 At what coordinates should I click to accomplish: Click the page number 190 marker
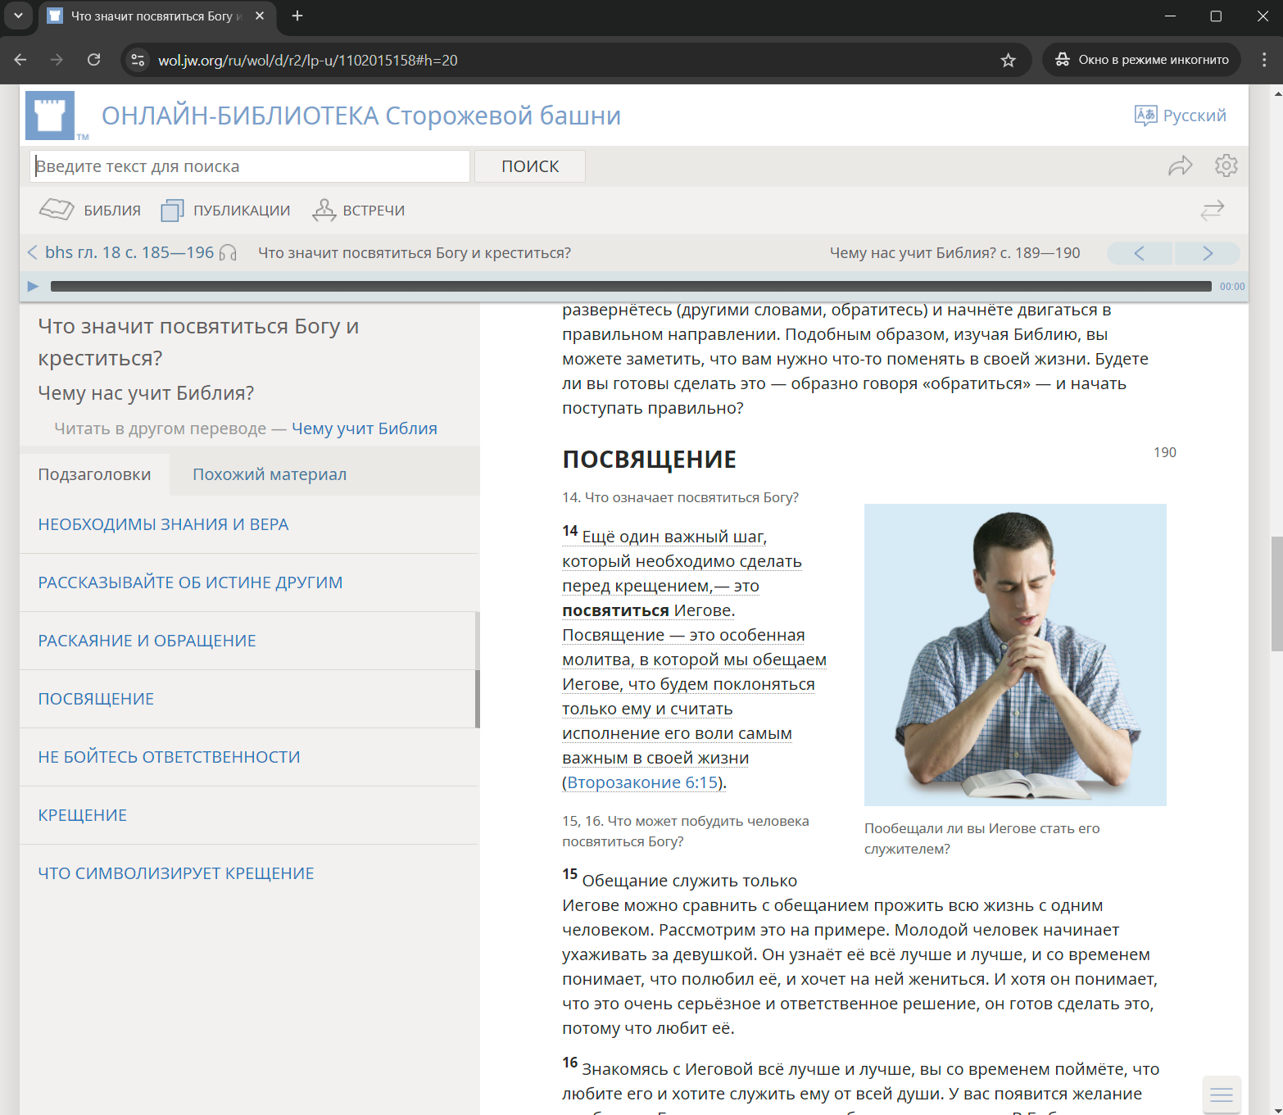[x=1164, y=452]
